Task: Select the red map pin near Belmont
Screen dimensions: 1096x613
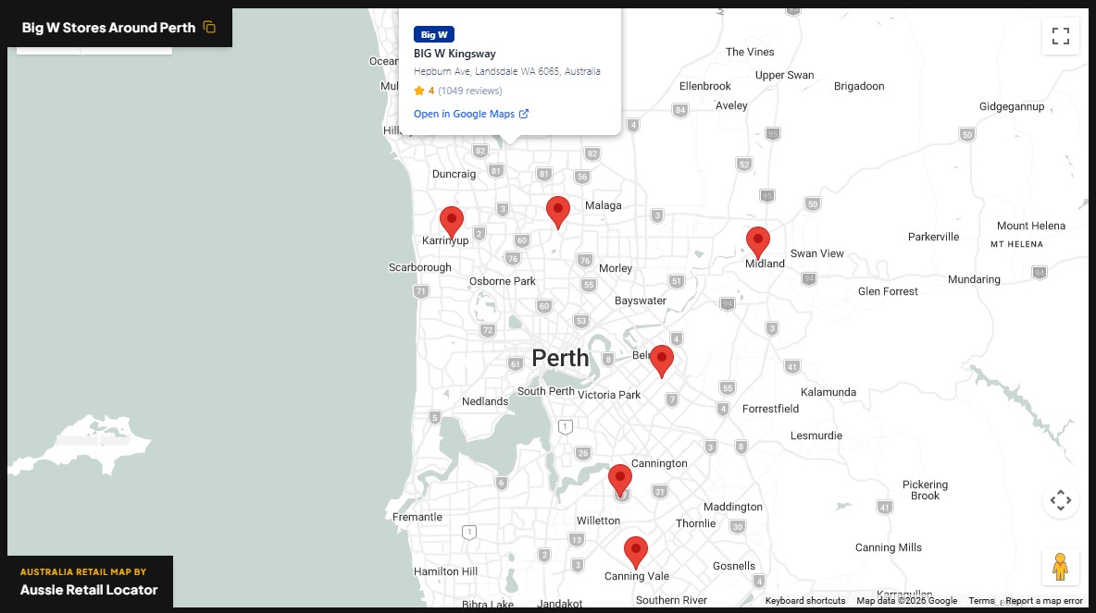Action: (x=661, y=361)
